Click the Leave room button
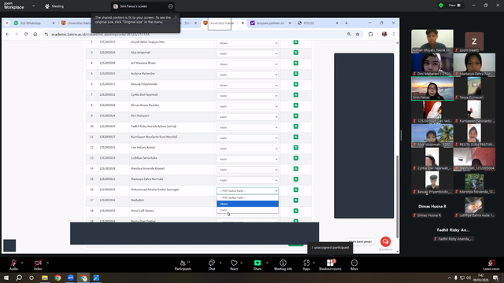Viewport: 504px width, 283px height. click(491, 265)
